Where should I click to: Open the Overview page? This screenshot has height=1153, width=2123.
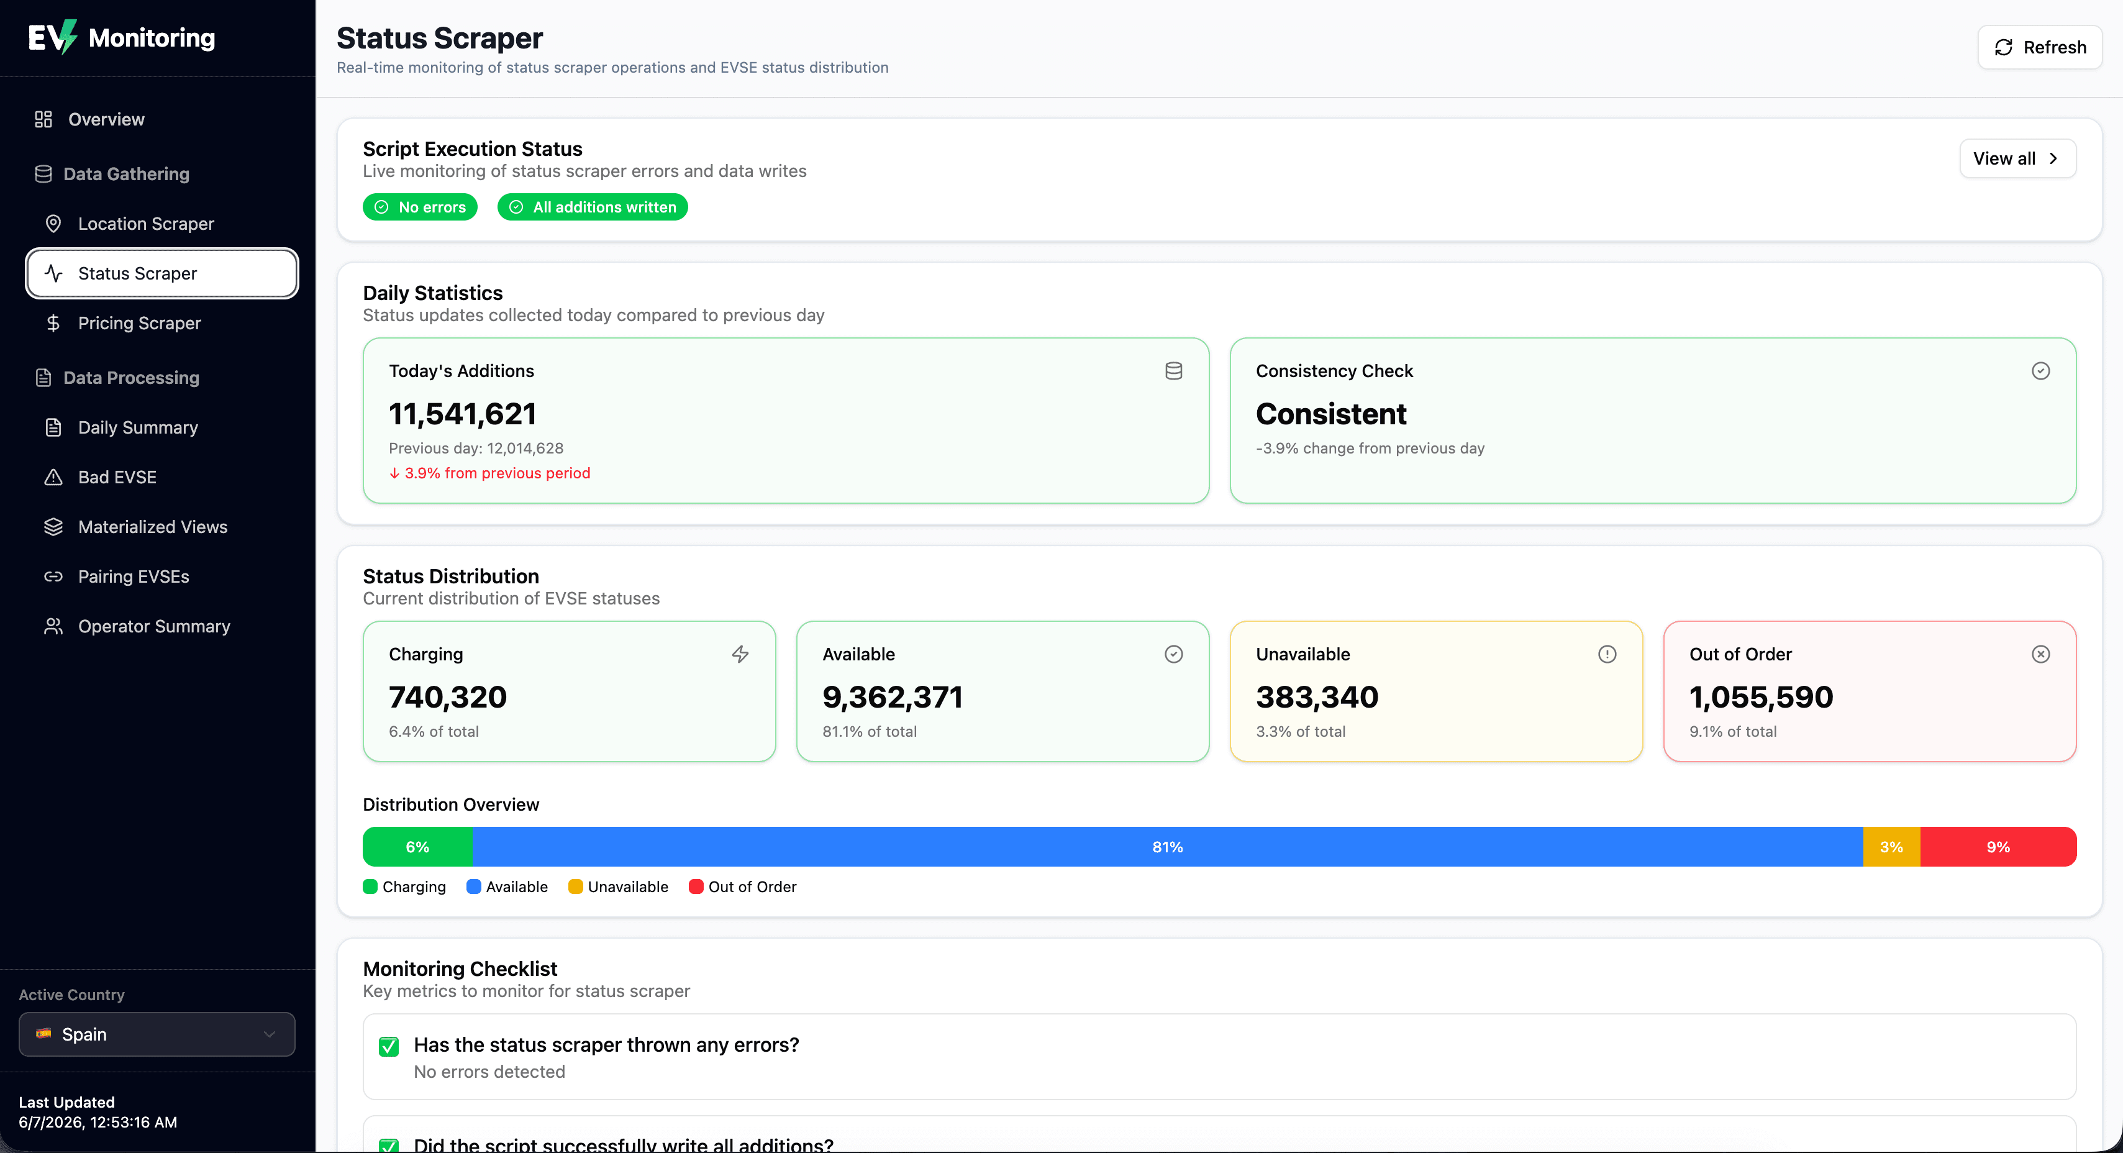coord(161,119)
